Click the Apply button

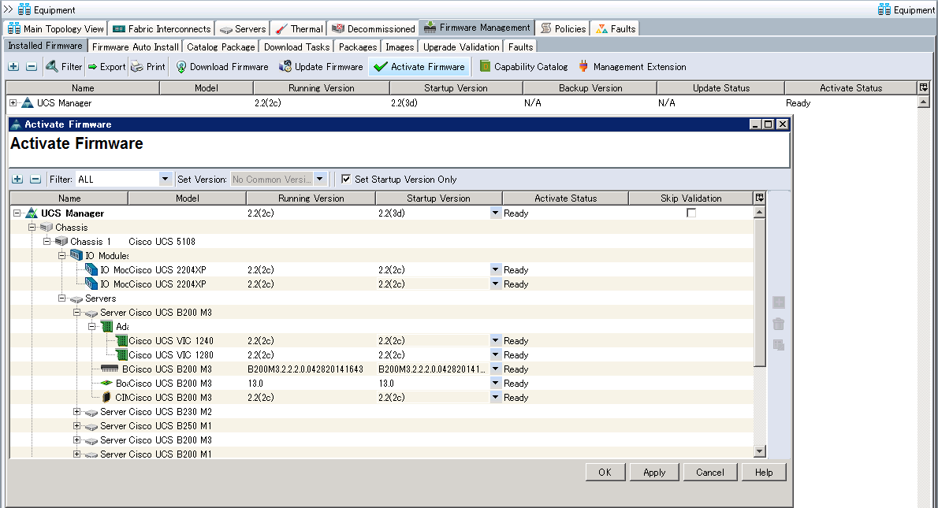(654, 472)
